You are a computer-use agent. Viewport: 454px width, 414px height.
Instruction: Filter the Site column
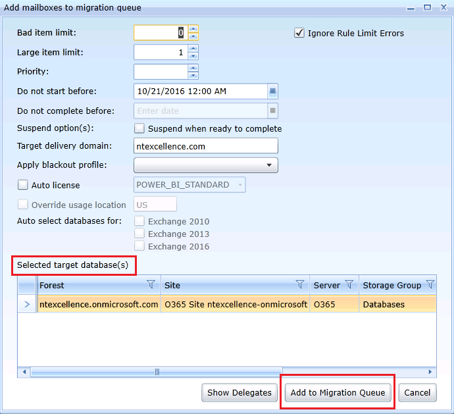coord(300,285)
